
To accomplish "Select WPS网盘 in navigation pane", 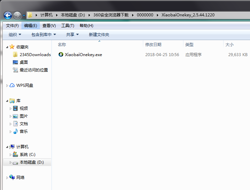I will [x=25, y=85].
